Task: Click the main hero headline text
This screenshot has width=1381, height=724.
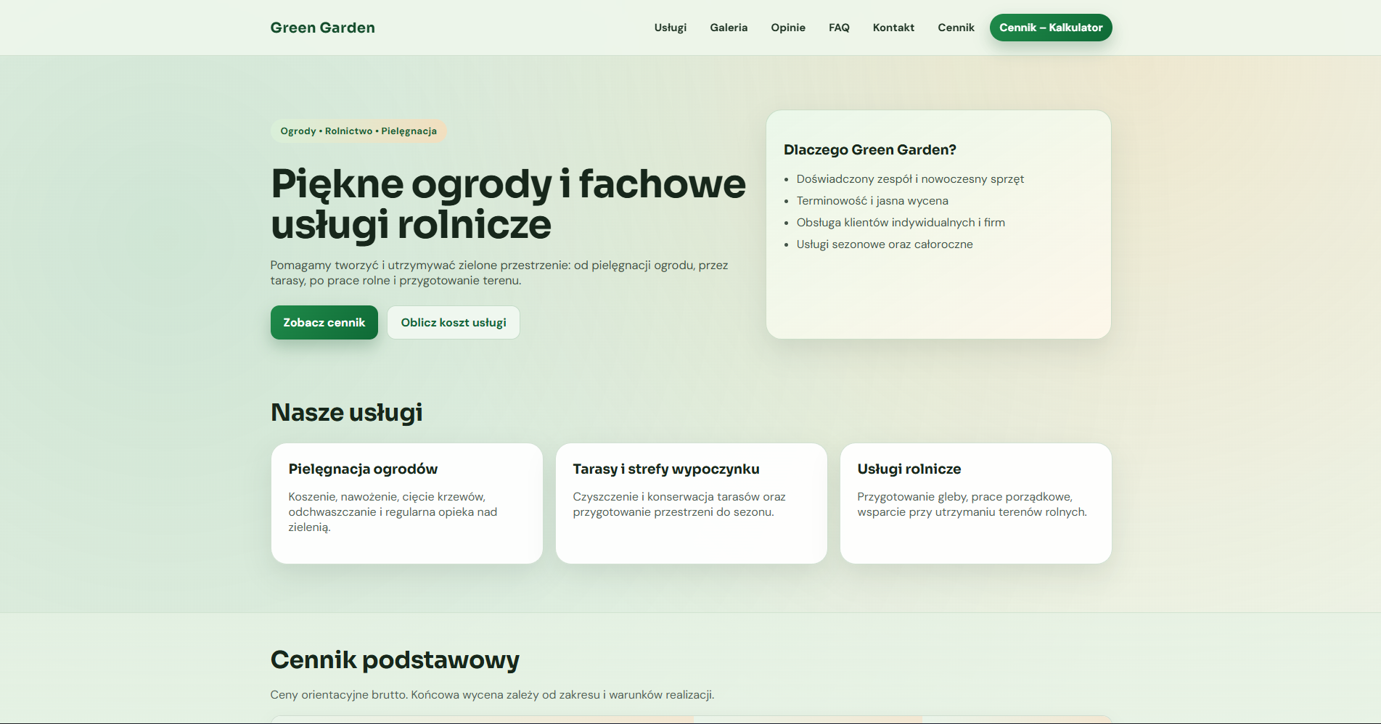Action: [x=507, y=204]
